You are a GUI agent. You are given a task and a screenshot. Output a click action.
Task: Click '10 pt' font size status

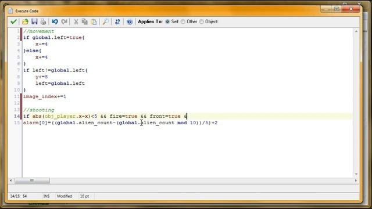pyautogui.click(x=84, y=196)
